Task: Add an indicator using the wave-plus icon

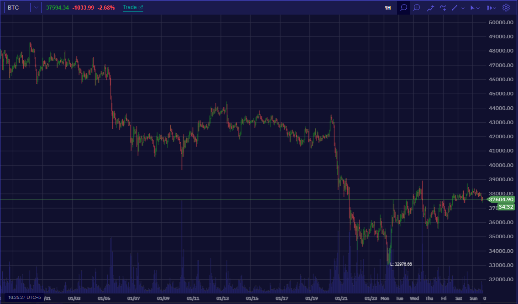Action: click(443, 8)
